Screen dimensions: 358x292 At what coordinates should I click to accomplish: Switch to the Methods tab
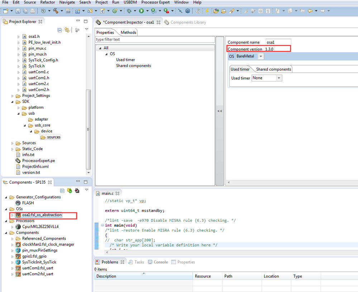pyautogui.click(x=128, y=32)
